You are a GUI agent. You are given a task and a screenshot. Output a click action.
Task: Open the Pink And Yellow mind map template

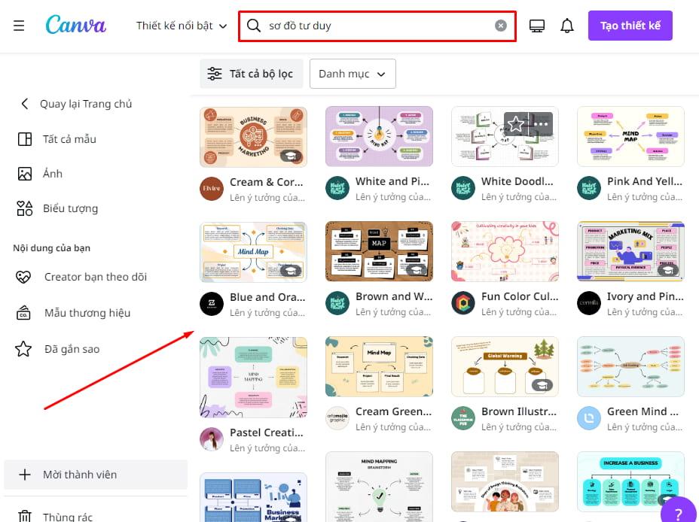coord(630,136)
